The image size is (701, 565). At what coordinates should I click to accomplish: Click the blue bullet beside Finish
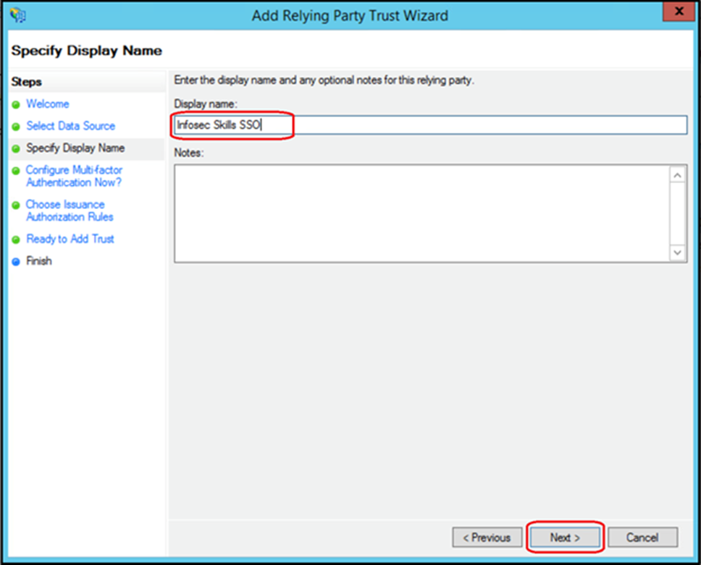coord(16,262)
